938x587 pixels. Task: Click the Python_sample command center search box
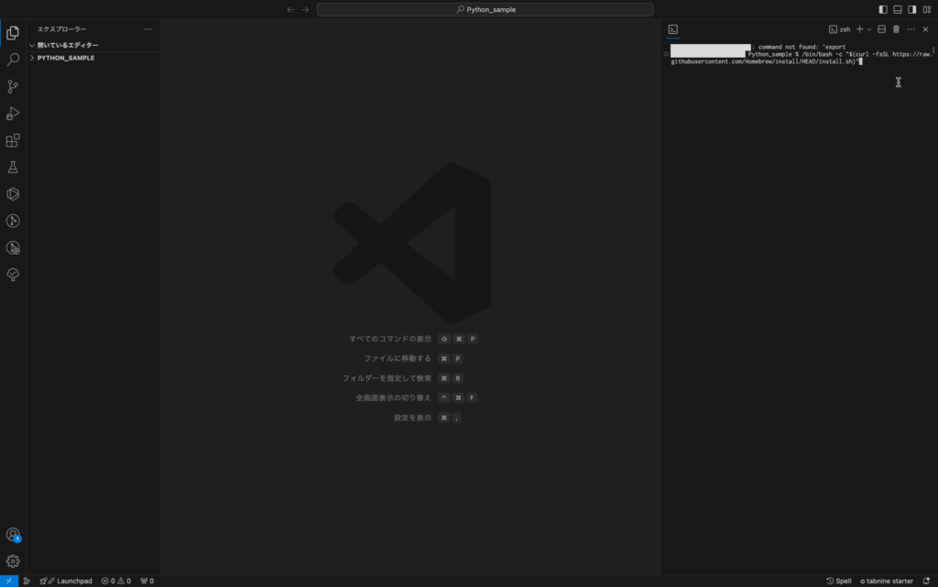pos(485,9)
